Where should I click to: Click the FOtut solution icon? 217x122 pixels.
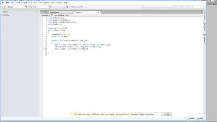click(4, 15)
